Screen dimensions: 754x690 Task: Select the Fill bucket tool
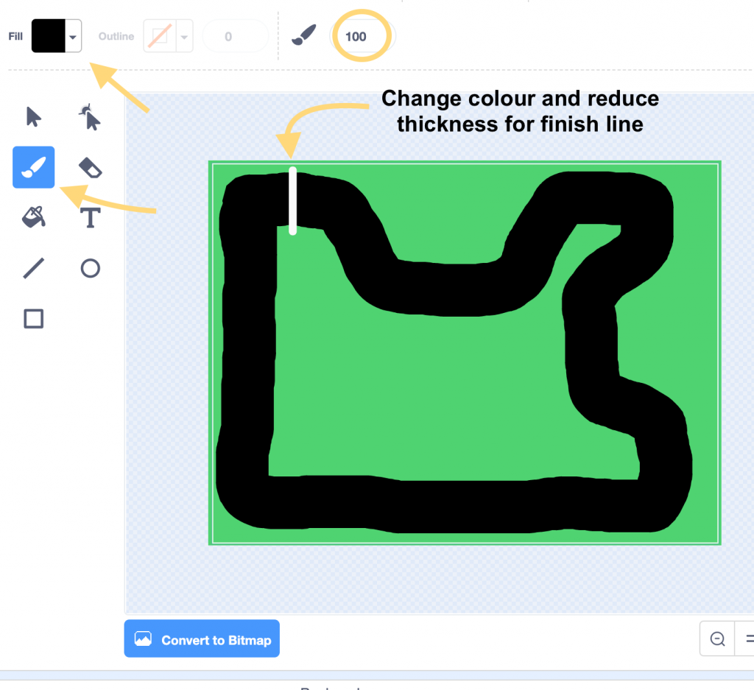point(34,218)
